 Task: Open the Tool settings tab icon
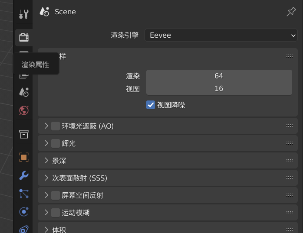(24, 14)
